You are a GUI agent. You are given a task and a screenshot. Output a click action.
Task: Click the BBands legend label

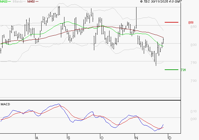18,2
